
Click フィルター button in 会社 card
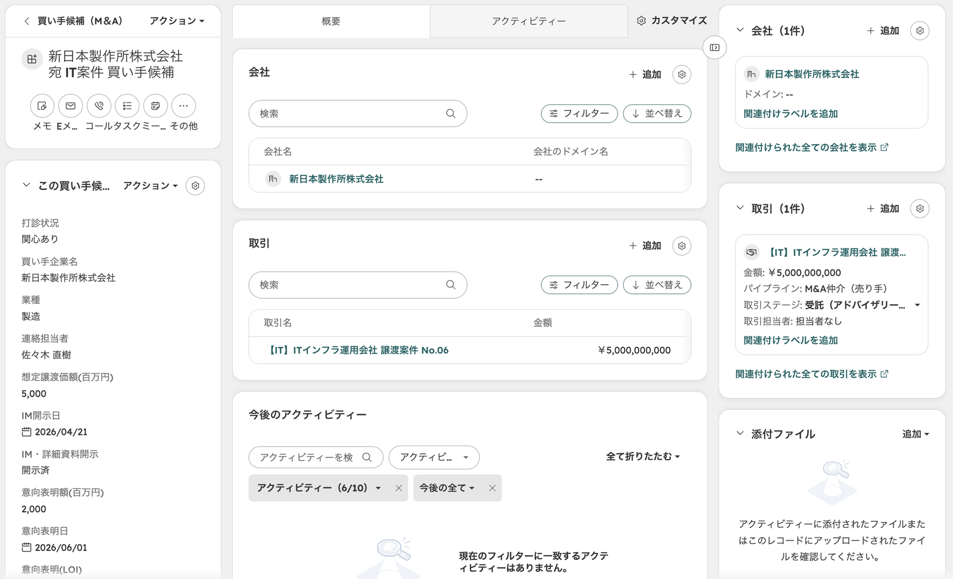580,114
